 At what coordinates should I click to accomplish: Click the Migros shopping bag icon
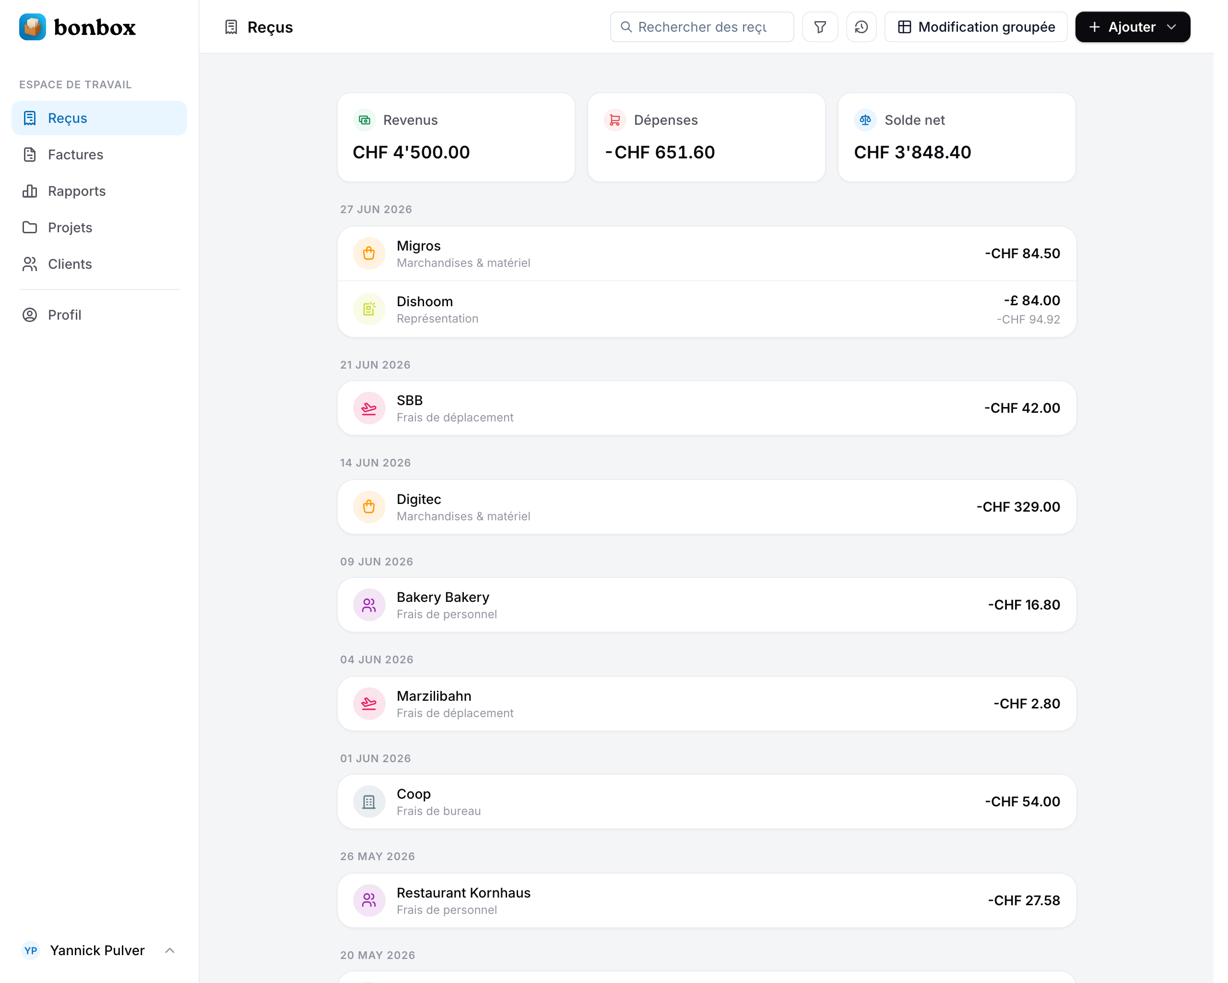coord(369,253)
